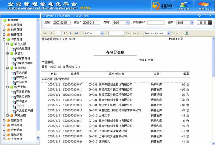Open 保留货分类账 in the tree

[x=25, y=63]
